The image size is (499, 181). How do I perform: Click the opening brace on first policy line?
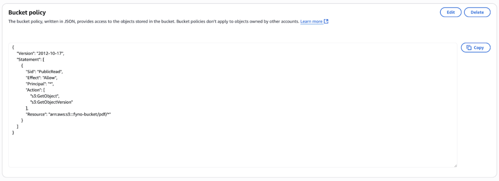[x=13, y=47]
